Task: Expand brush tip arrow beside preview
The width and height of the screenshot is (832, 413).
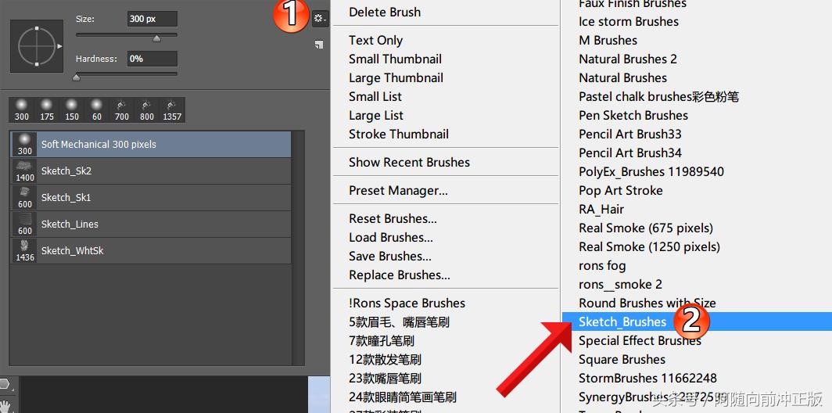Action: point(60,46)
